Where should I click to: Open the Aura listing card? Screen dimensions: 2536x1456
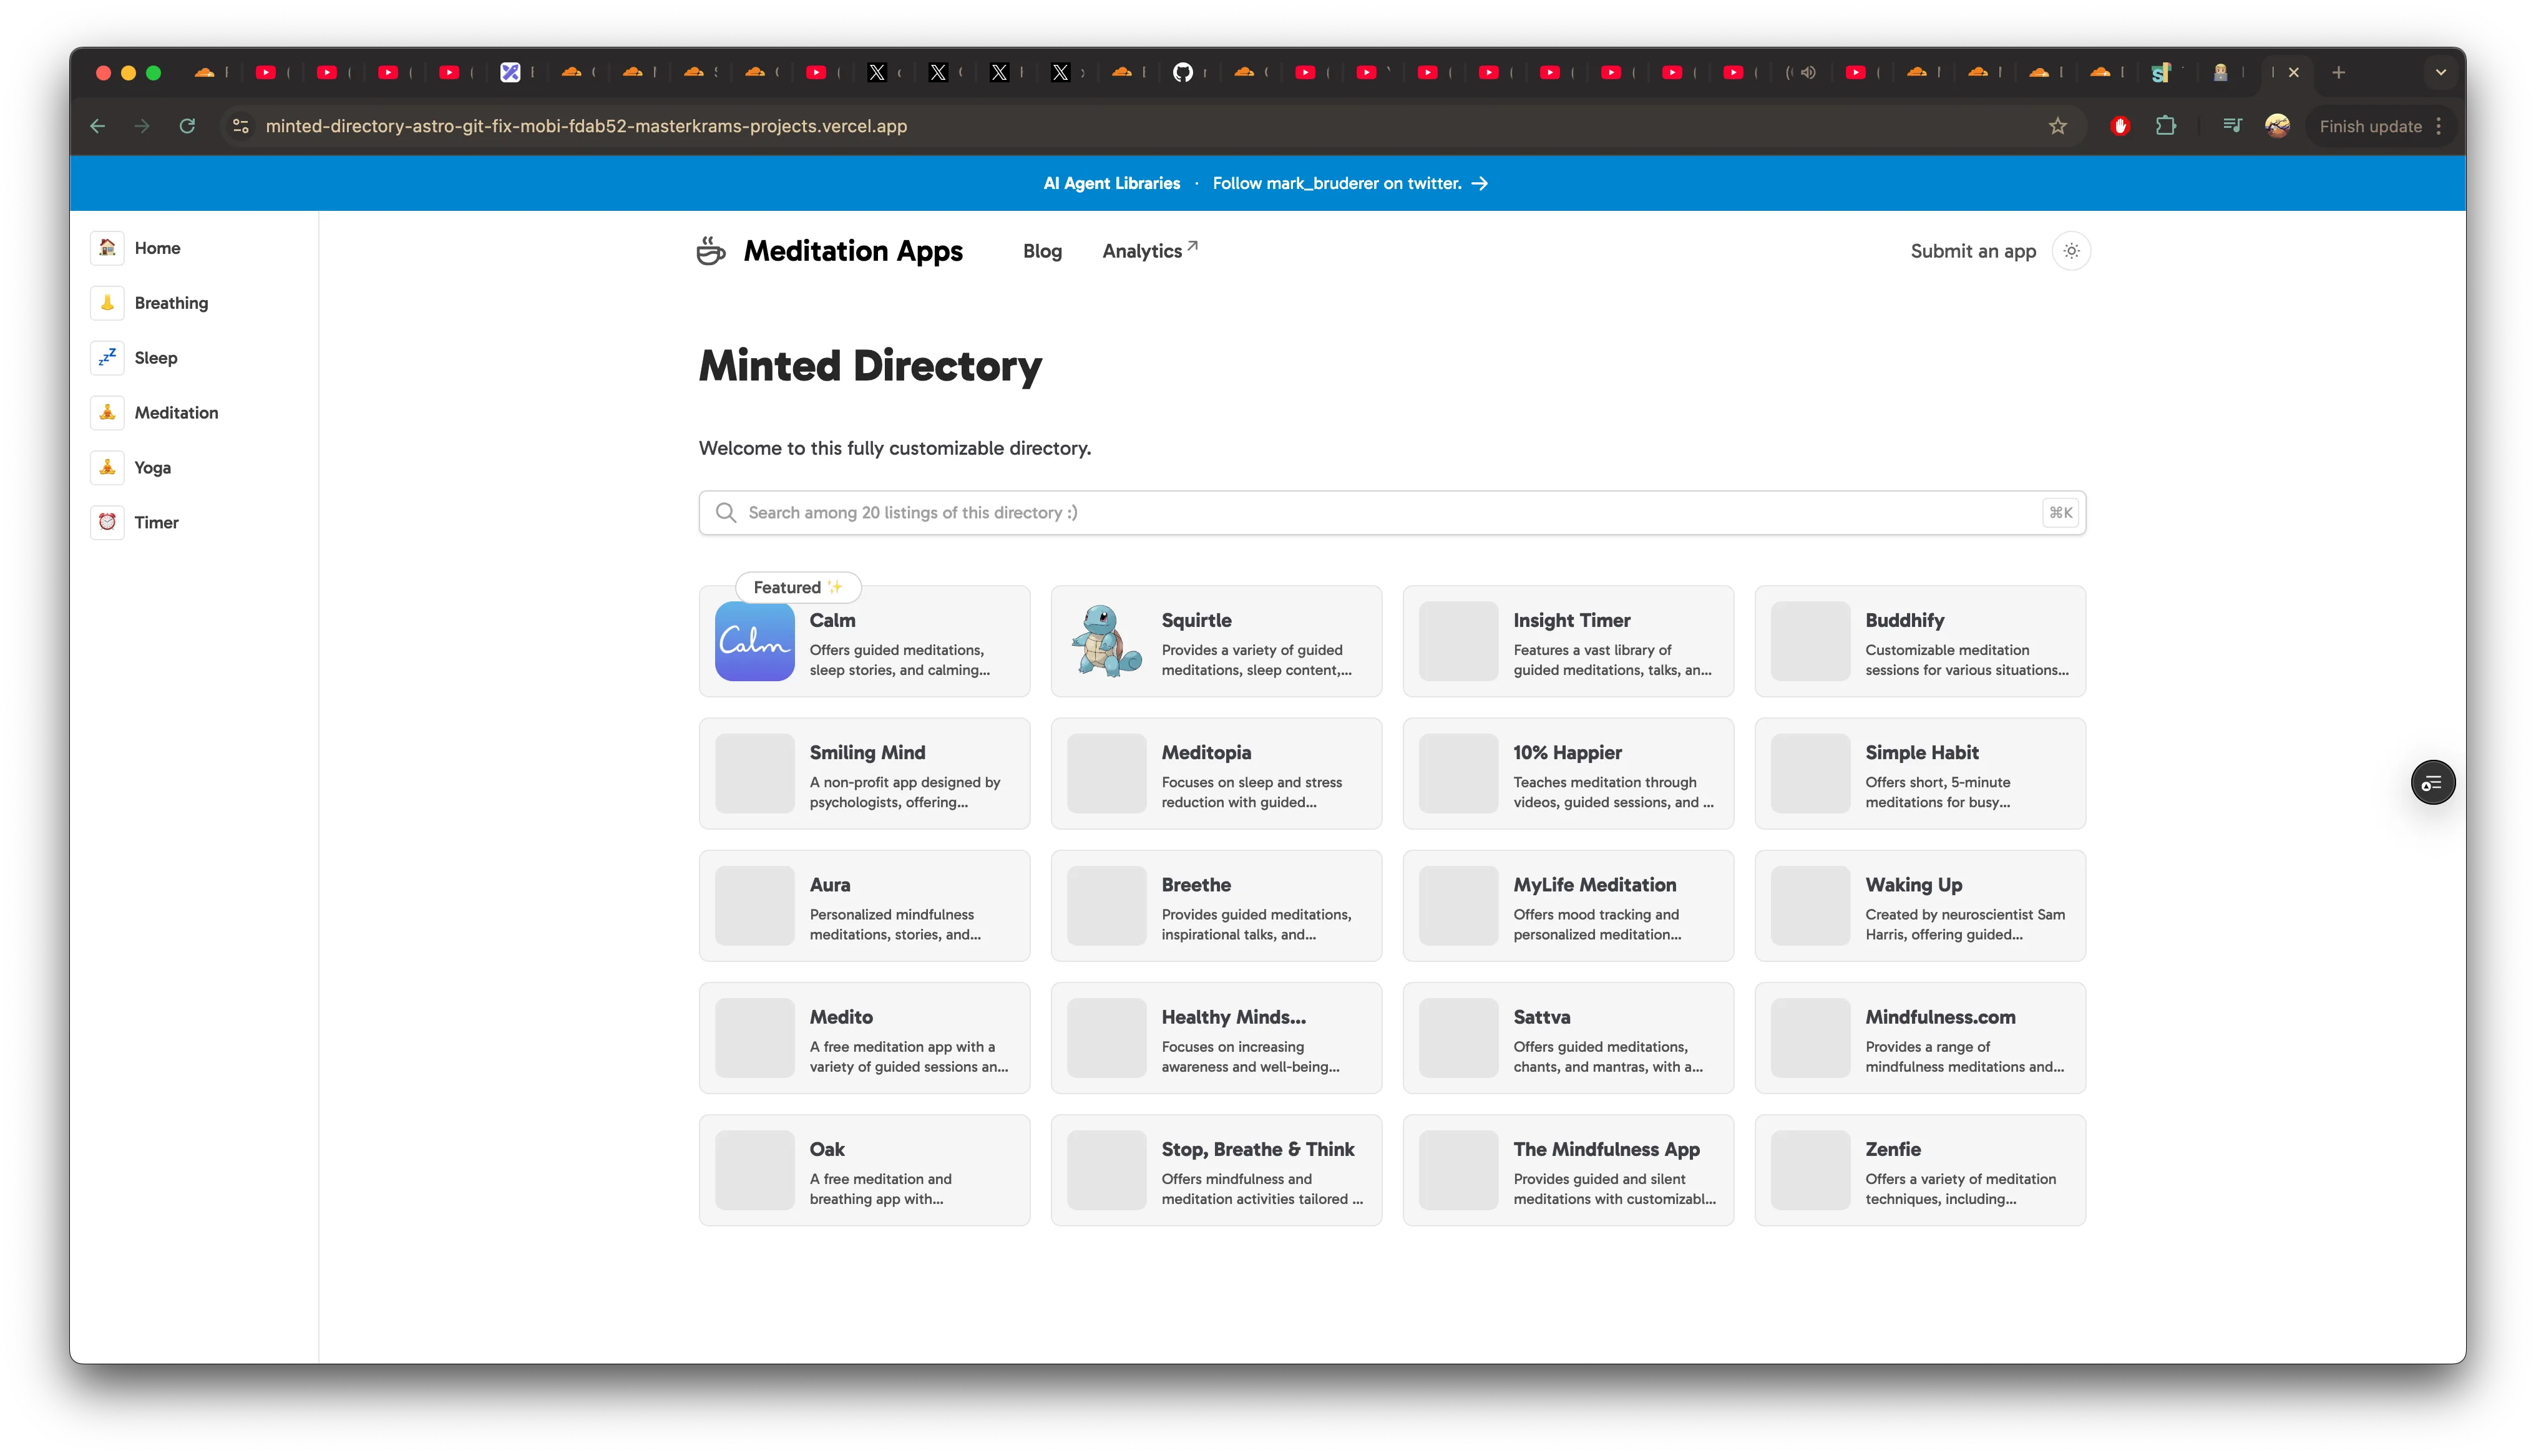pyautogui.click(x=864, y=906)
